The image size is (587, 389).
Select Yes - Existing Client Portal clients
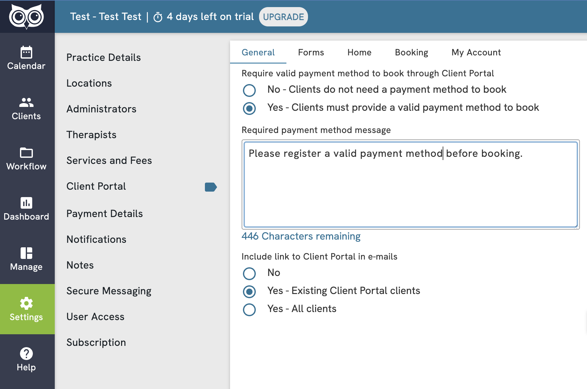[x=249, y=291]
